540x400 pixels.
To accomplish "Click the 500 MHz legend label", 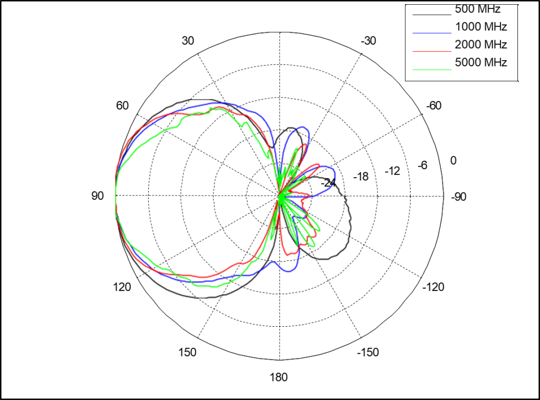I will (477, 9).
